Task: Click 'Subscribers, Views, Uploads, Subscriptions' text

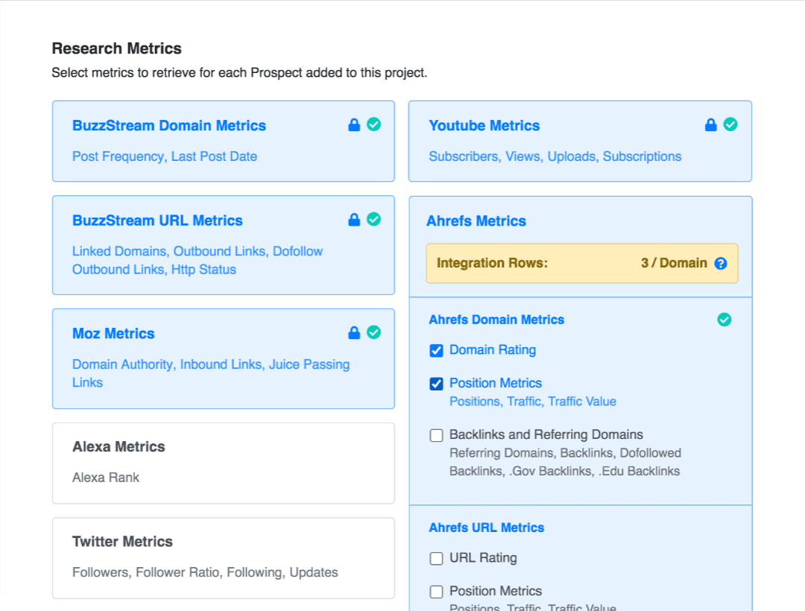Action: [x=555, y=156]
